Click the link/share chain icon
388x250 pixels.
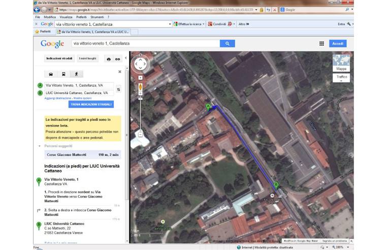coord(117,59)
